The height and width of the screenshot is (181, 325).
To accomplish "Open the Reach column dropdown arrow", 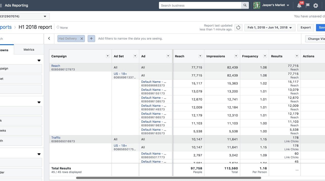I will 200,56.
